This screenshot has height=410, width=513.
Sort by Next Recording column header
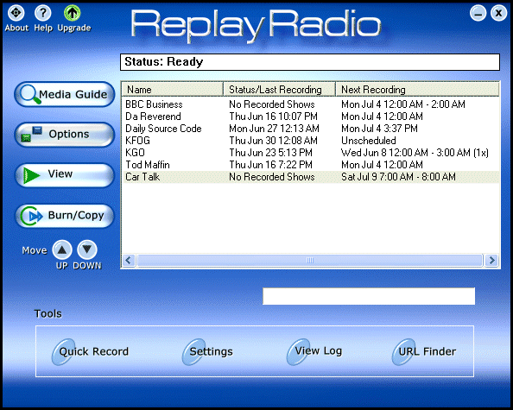[417, 89]
